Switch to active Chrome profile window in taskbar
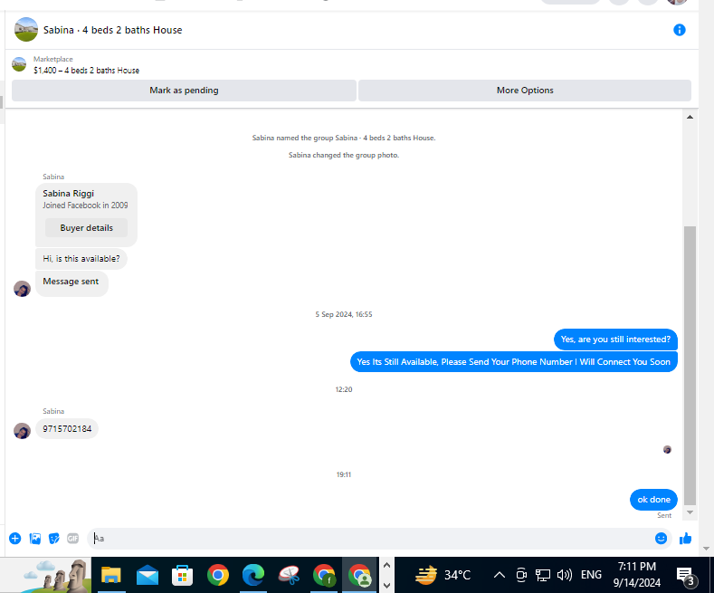 [x=360, y=575]
